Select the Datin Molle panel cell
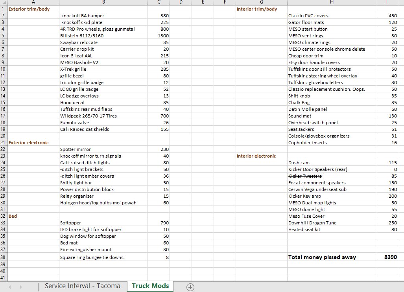The width and height of the screenshot is (404, 292). [x=332, y=109]
